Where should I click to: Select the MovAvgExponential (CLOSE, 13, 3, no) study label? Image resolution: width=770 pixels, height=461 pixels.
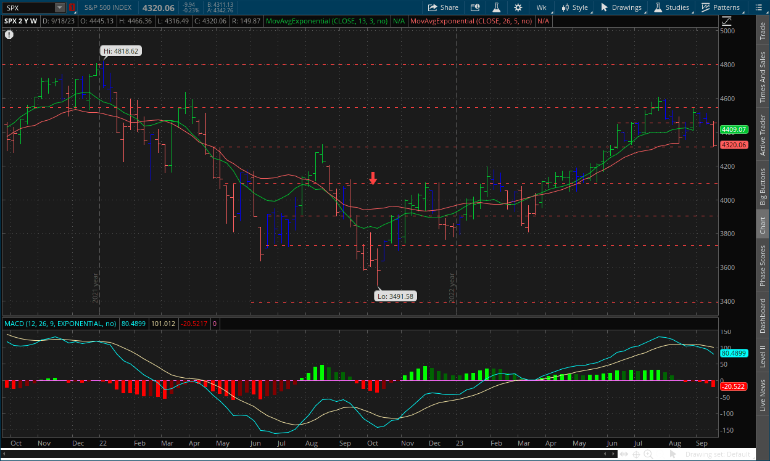(326, 21)
